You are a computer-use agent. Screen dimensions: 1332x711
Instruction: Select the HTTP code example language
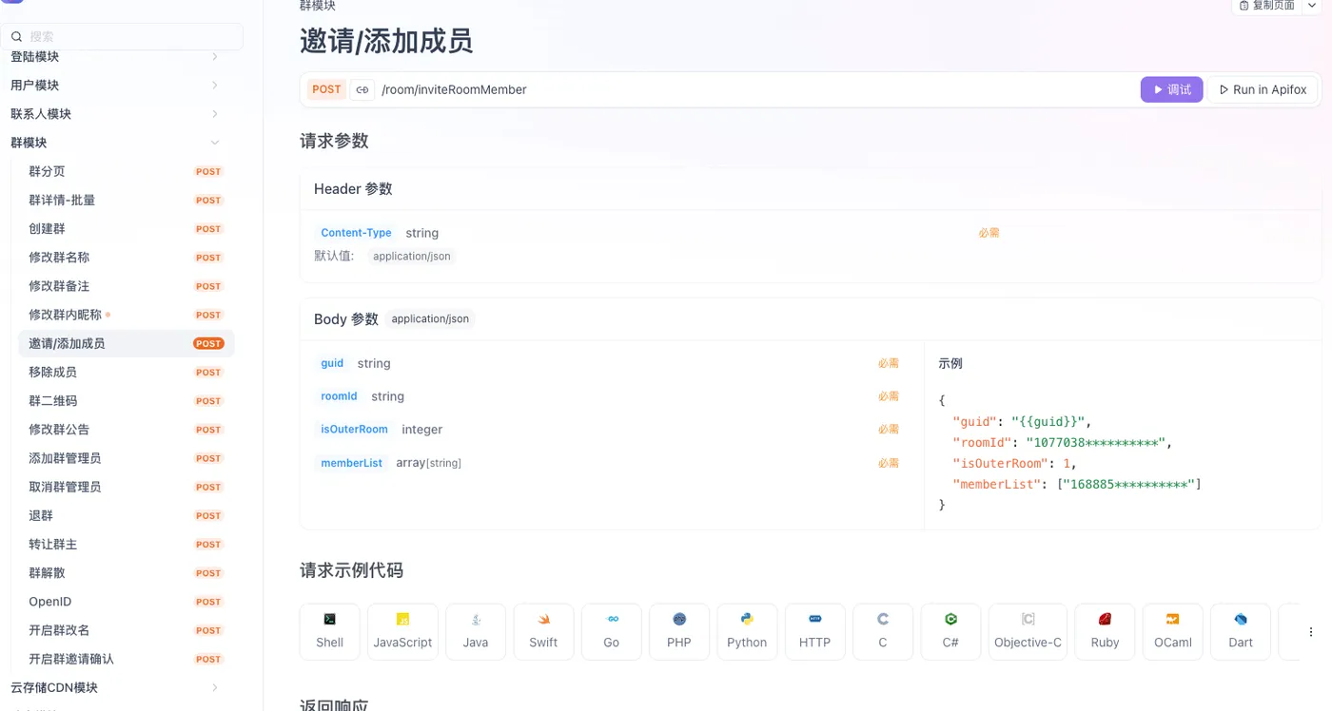814,631
